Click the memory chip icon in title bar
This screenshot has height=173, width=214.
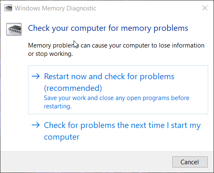click(x=8, y=8)
